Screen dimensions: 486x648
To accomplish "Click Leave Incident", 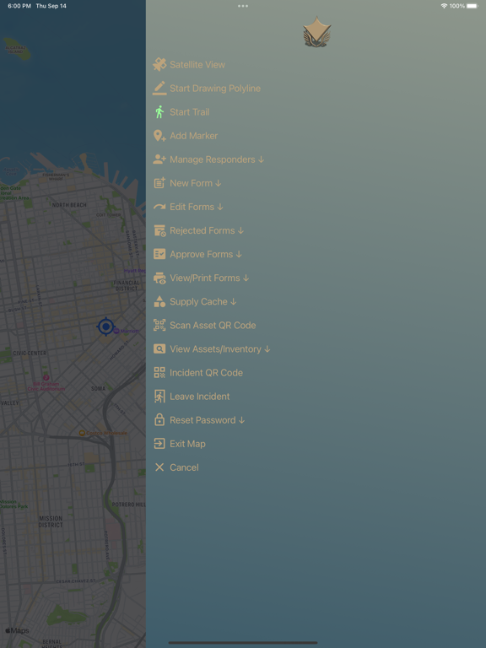I will tap(199, 397).
